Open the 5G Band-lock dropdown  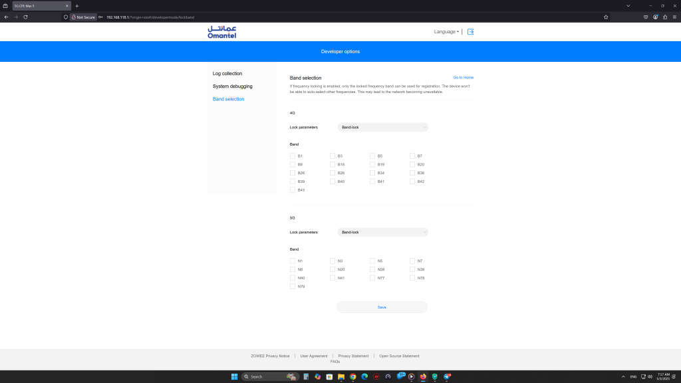coord(382,232)
